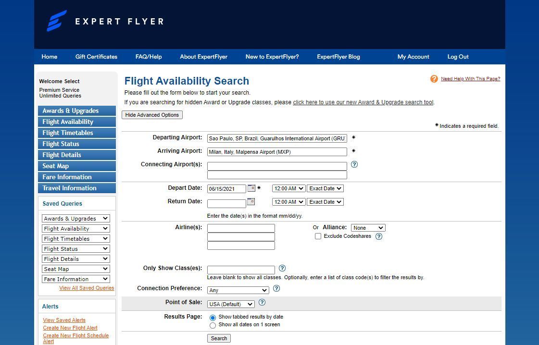Follow the Award & Upgrade search tool link
The image size is (539, 345).
pos(363,102)
